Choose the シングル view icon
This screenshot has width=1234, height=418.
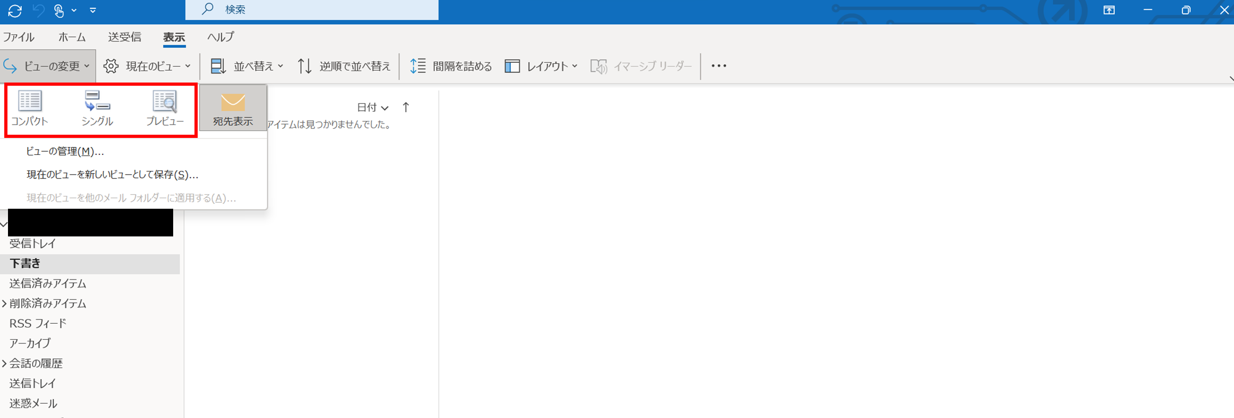(x=97, y=109)
